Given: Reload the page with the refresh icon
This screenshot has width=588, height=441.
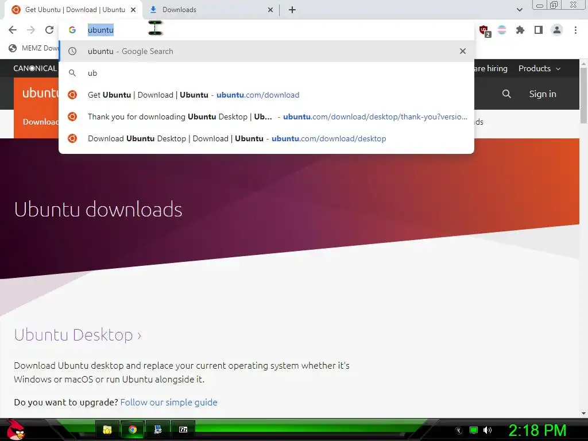Looking at the screenshot, I should [x=49, y=30].
